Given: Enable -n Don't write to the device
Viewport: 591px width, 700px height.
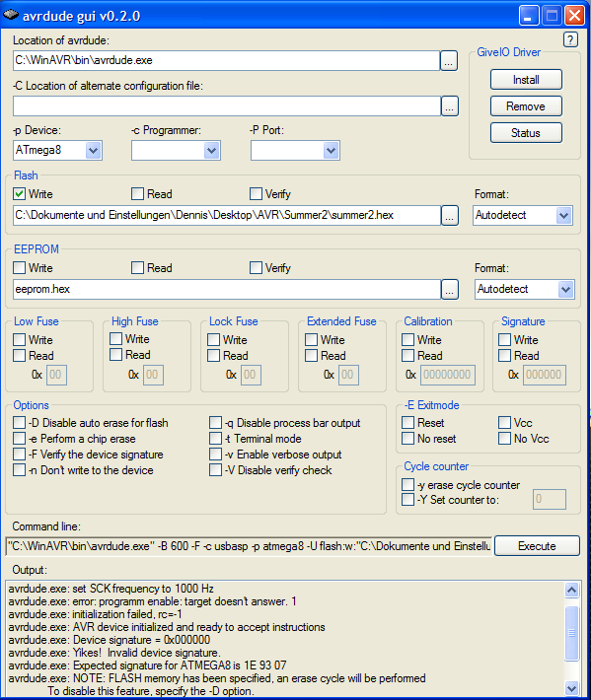Looking at the screenshot, I should click(19, 469).
